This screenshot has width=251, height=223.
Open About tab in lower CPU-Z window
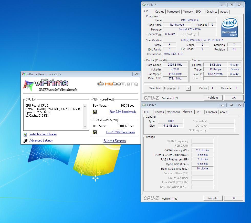[223, 112]
